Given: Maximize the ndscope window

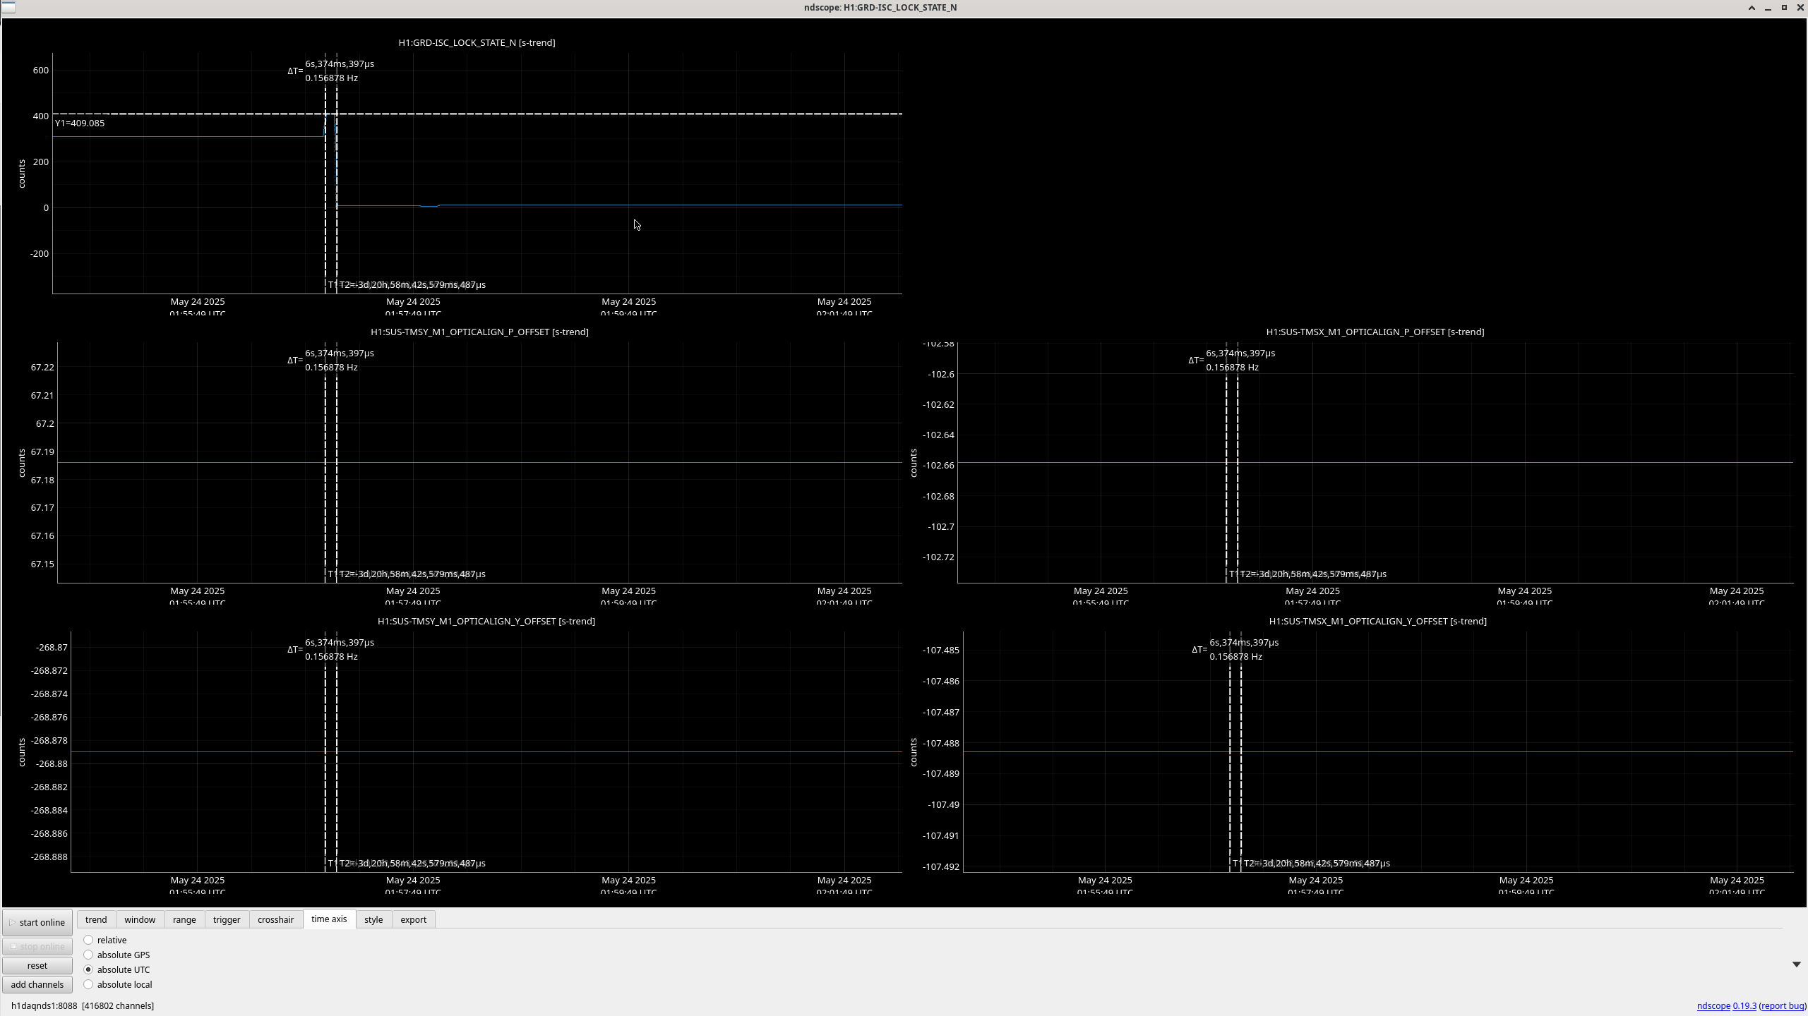Looking at the screenshot, I should pos(1784,8).
